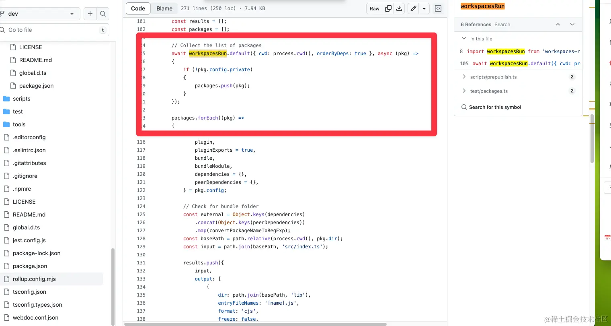Screen dimensions: 611x326
Task: Download the raw file icon
Action: coord(399,8)
